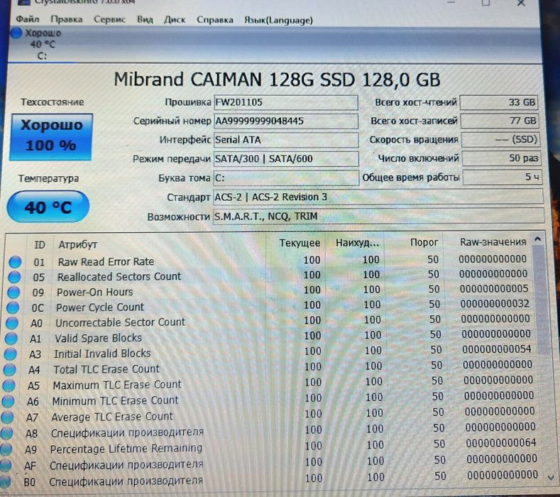Click the blue status icon for Minimum TLC Erase Count
The width and height of the screenshot is (560, 497).
pos(9,401)
